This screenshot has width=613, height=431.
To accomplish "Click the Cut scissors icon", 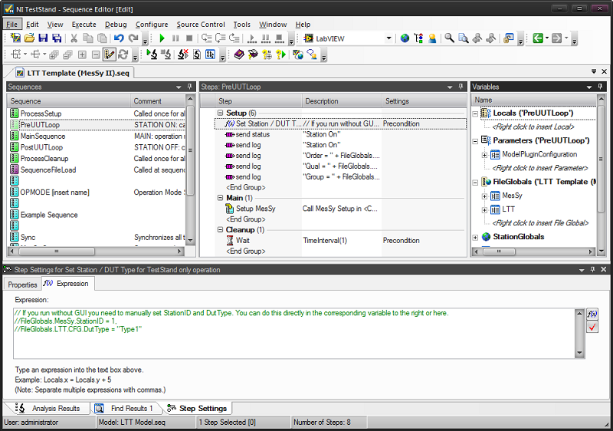I will [x=74, y=38].
